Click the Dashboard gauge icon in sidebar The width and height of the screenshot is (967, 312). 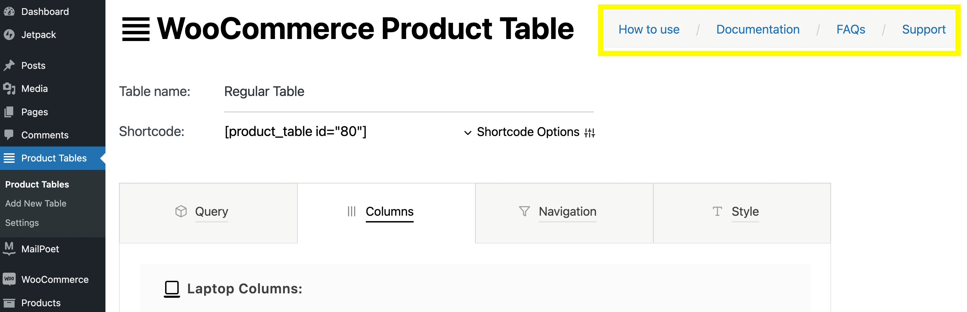click(9, 12)
